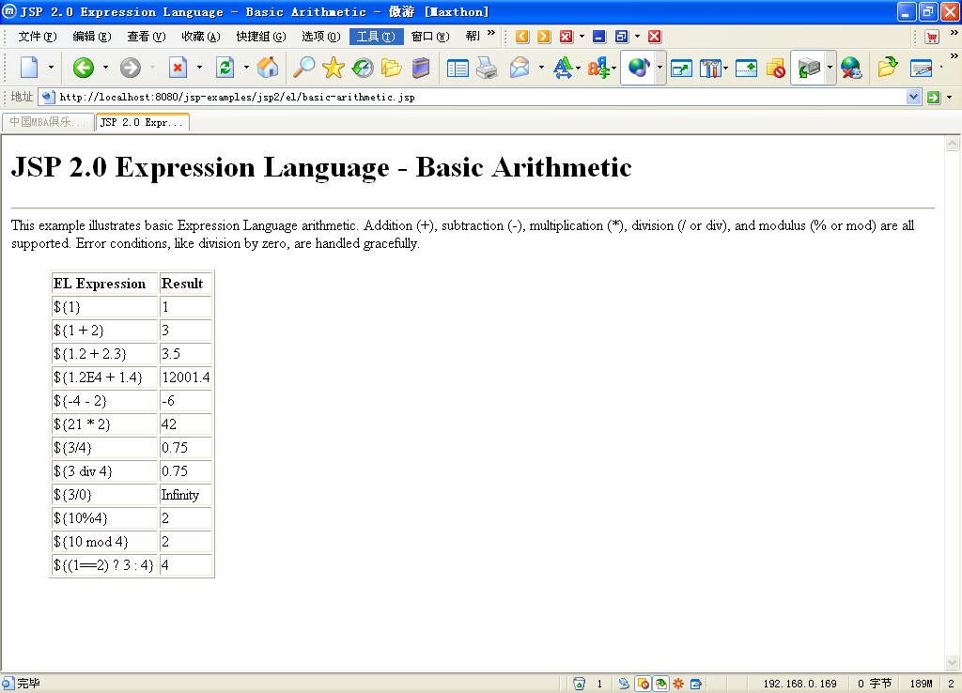Click the Stop loading red X icon

178,68
